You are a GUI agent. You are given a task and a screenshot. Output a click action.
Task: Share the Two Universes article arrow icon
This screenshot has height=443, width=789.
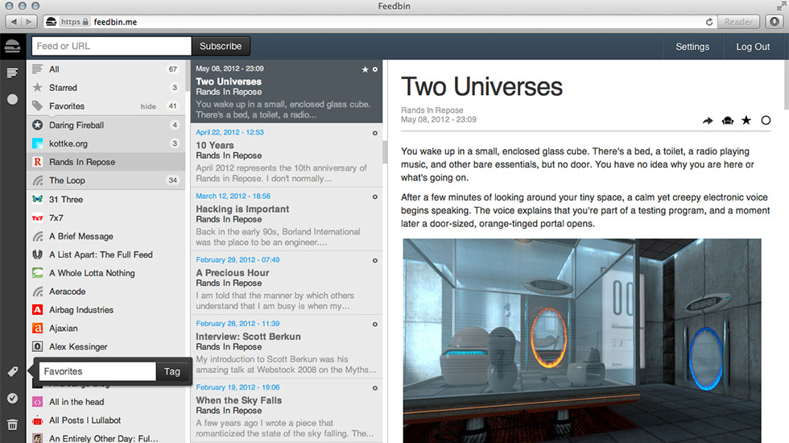(x=708, y=121)
